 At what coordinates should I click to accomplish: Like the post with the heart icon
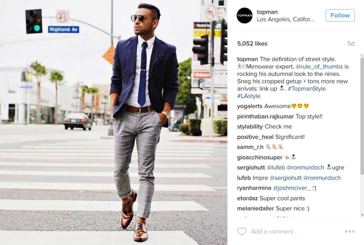click(x=242, y=231)
